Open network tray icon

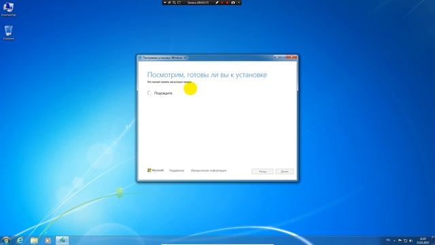pos(406,241)
